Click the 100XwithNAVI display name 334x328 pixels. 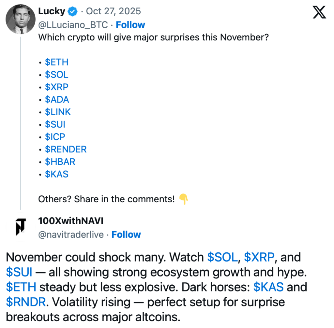click(71, 221)
